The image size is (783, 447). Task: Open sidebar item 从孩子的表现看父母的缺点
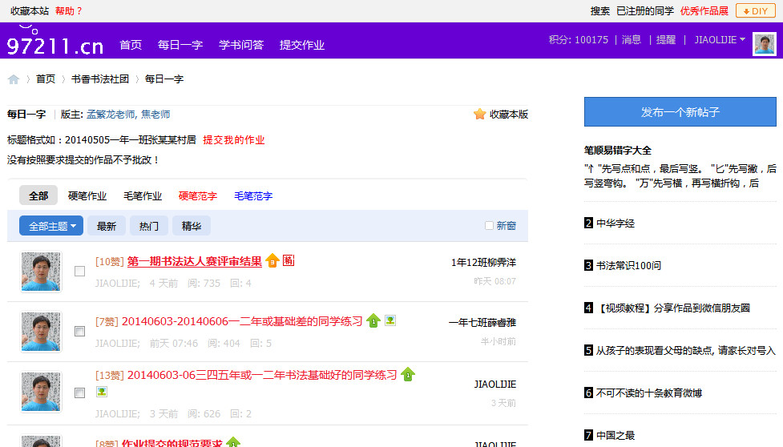[685, 351]
